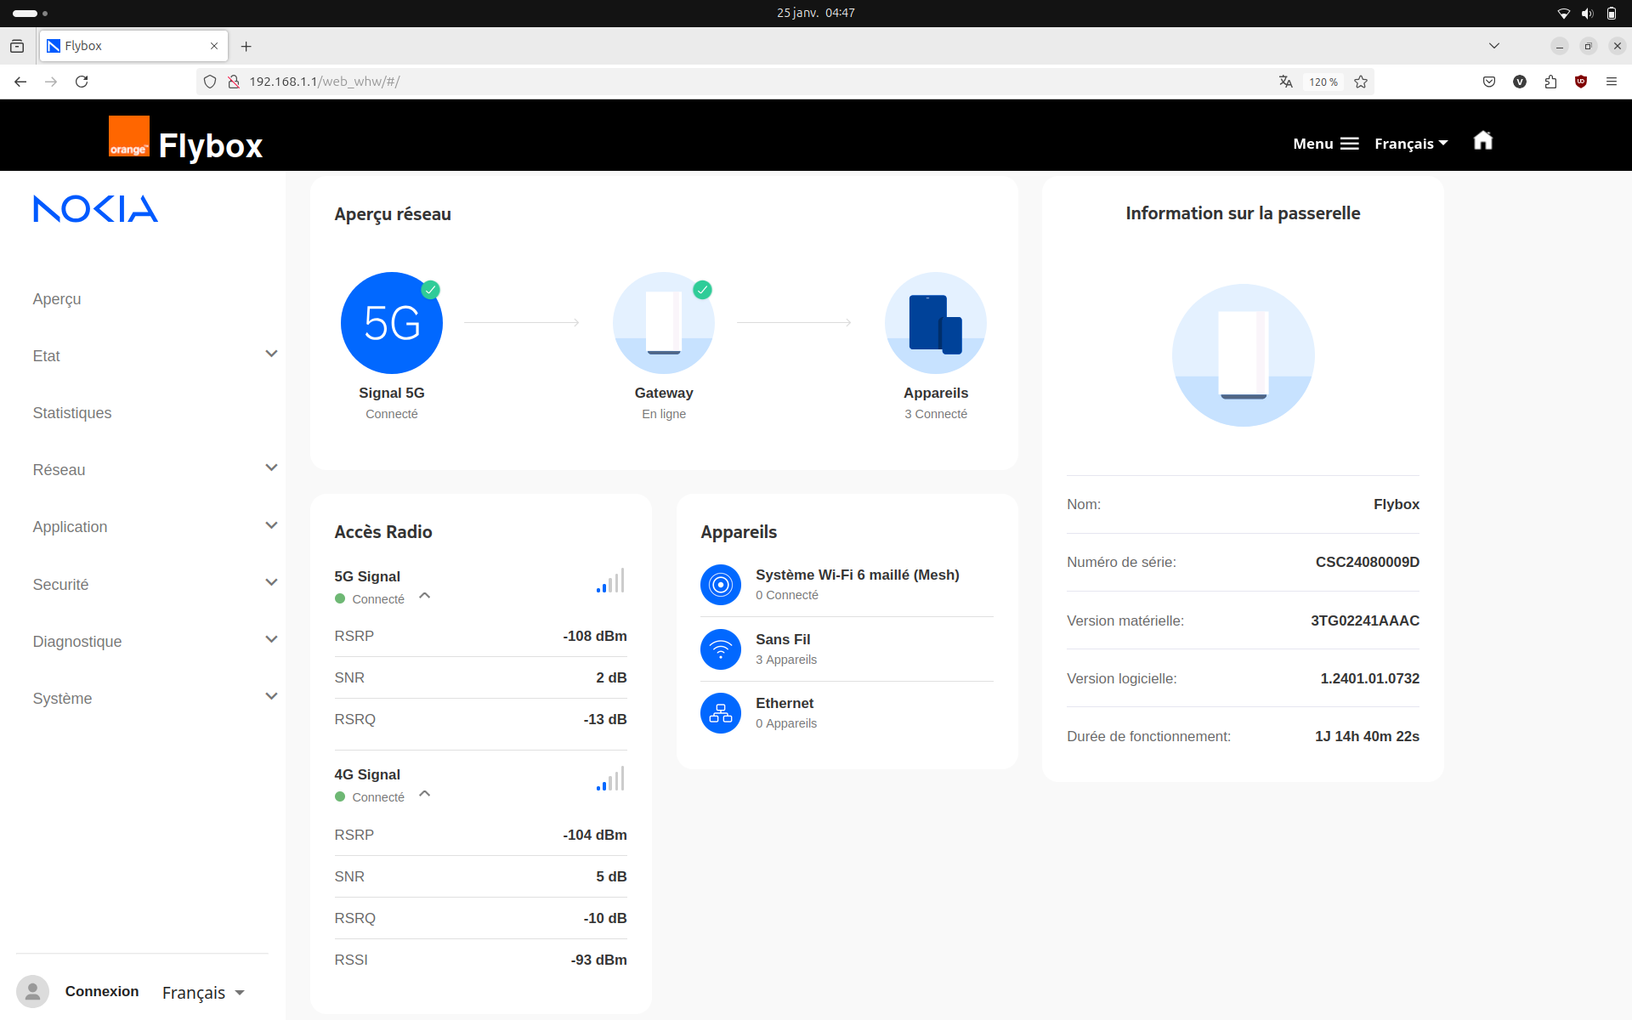Open the Sans Fil wireless icon
1632x1020 pixels.
click(721, 649)
